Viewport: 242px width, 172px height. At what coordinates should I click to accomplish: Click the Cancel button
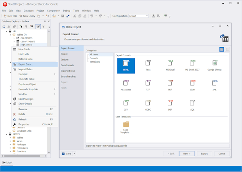(x=222, y=153)
